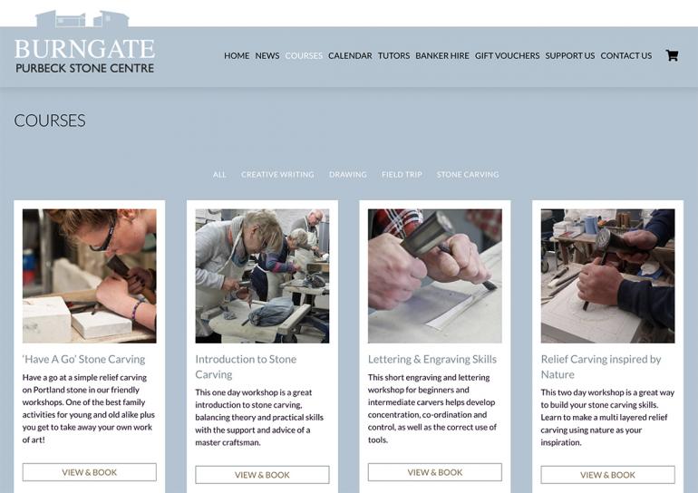Viewport: 698px width, 493px height.
Task: Open the Relief Carving inspired by Nature photo
Action: tap(607, 275)
